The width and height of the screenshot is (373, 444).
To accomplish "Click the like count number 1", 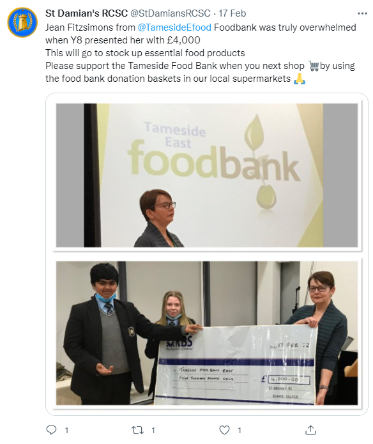I will click(x=240, y=431).
